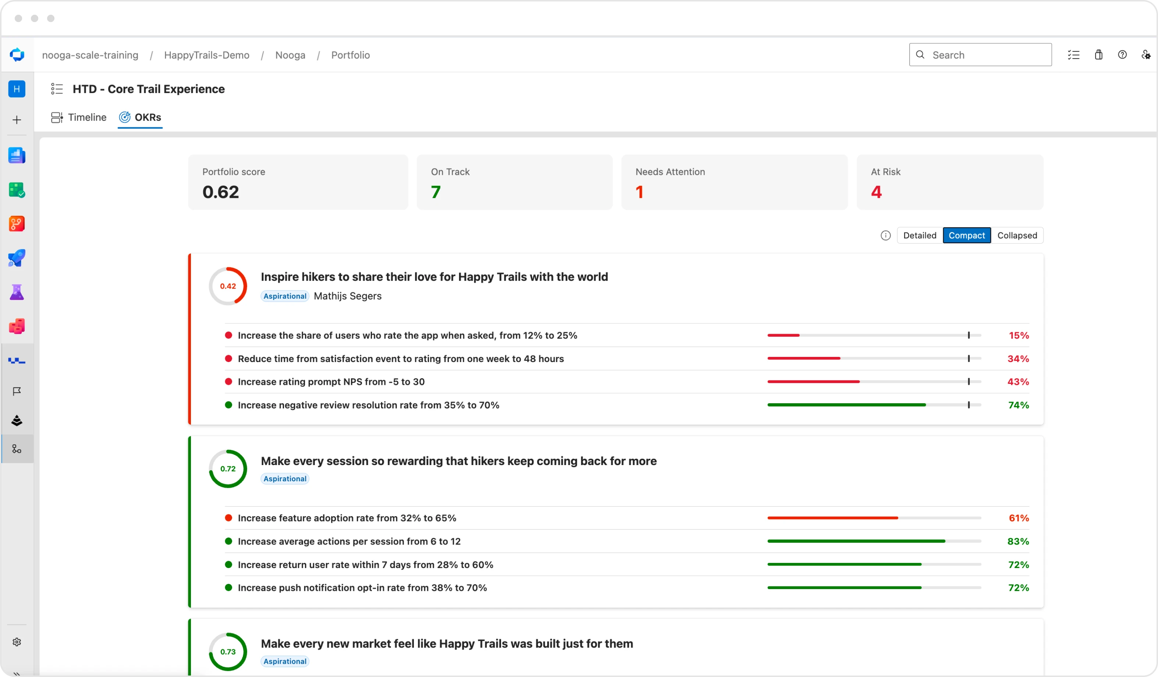Click the At Risk 4 card
This screenshot has width=1158, height=677.
[950, 182]
